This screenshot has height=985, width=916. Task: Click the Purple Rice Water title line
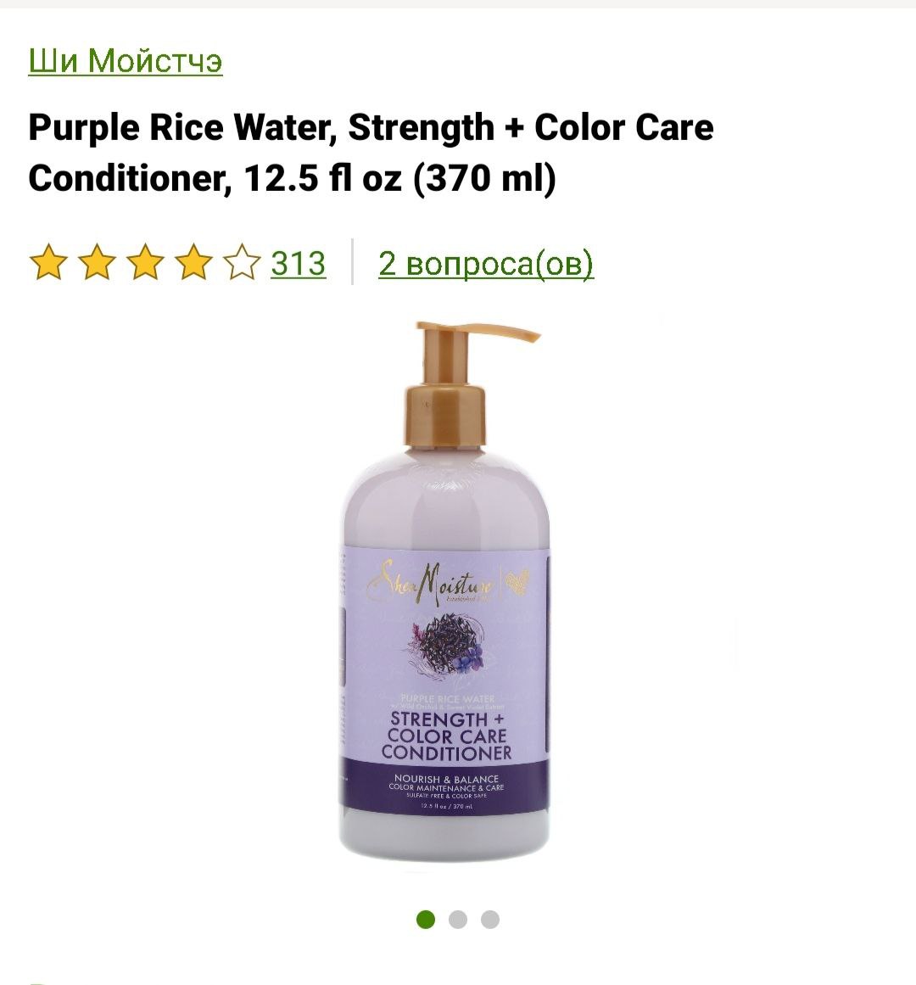[371, 127]
